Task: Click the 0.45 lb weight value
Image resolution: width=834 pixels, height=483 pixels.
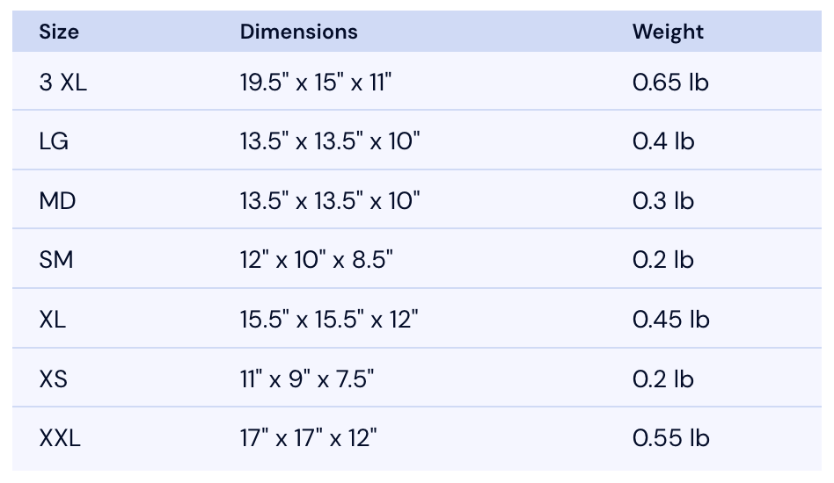Action: (670, 320)
